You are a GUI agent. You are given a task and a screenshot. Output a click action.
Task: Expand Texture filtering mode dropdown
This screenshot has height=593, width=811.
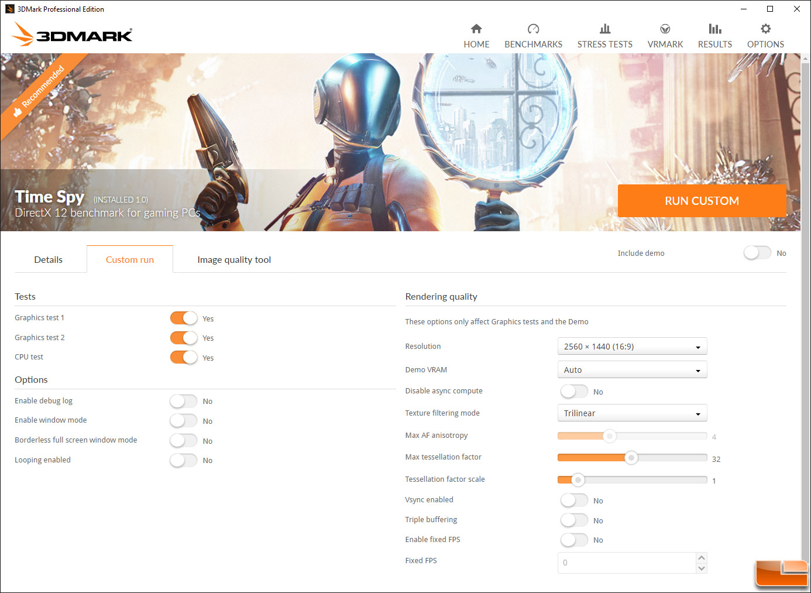pyautogui.click(x=632, y=413)
